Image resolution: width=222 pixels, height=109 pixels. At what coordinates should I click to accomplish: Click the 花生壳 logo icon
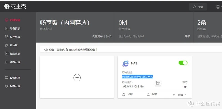pyautogui.click(x=7, y=6)
